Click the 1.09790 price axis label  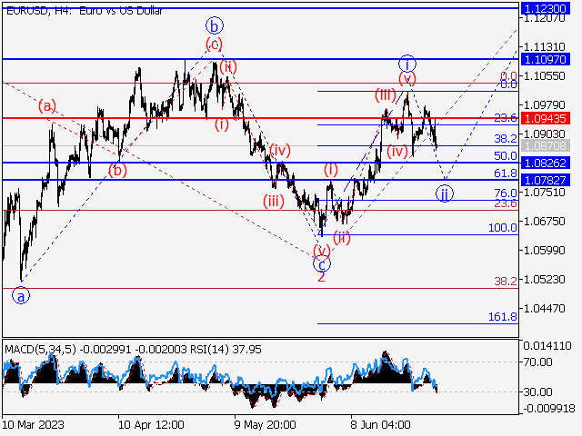544,105
